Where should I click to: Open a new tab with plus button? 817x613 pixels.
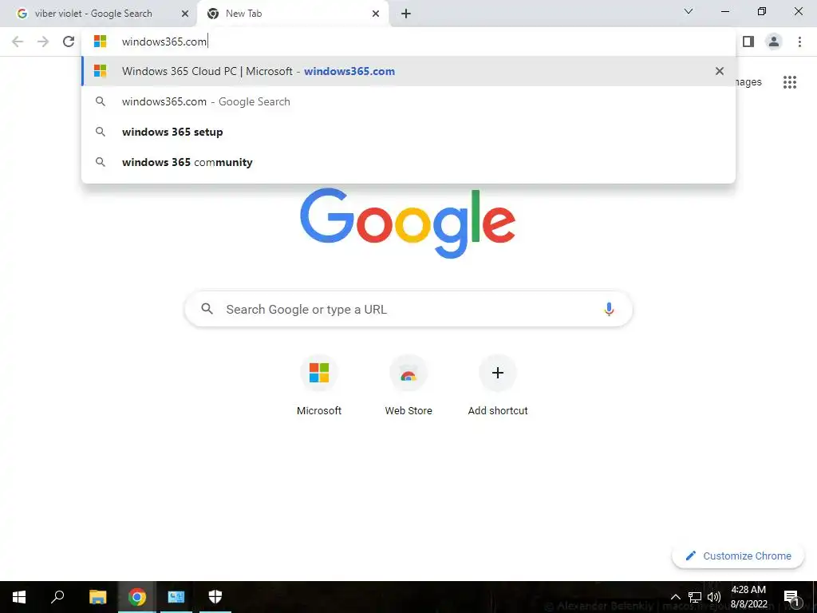click(406, 14)
